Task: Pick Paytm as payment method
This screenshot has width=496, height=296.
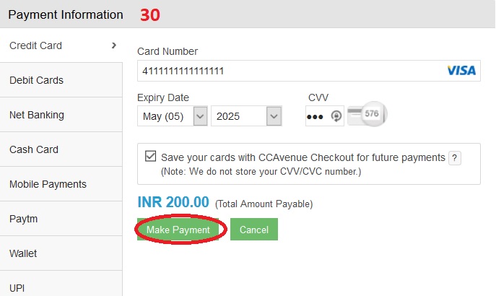Action: tap(23, 219)
